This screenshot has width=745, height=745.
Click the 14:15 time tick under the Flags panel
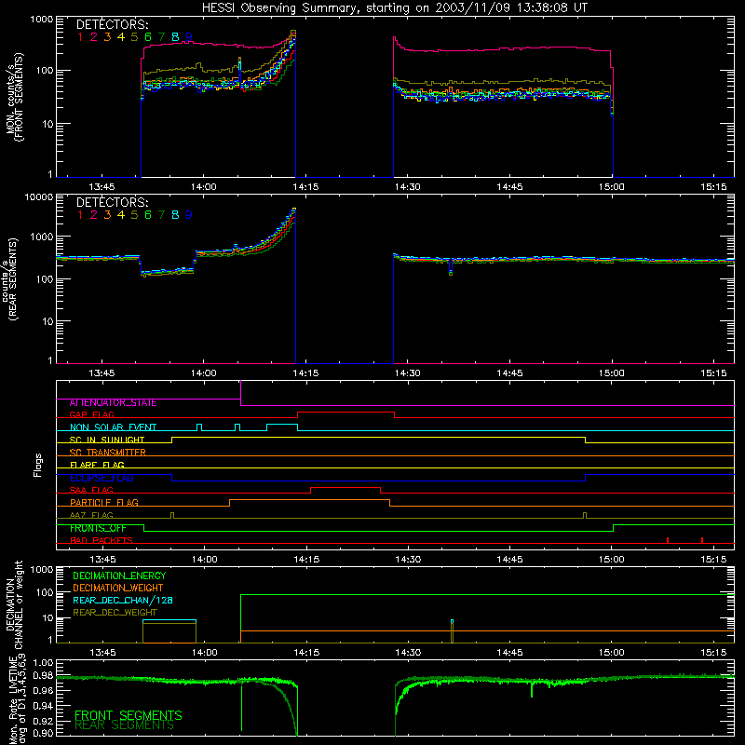click(x=306, y=560)
